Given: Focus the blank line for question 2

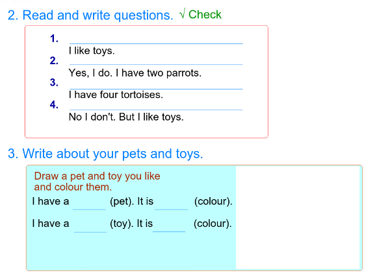Looking at the screenshot, I should pos(155,60).
